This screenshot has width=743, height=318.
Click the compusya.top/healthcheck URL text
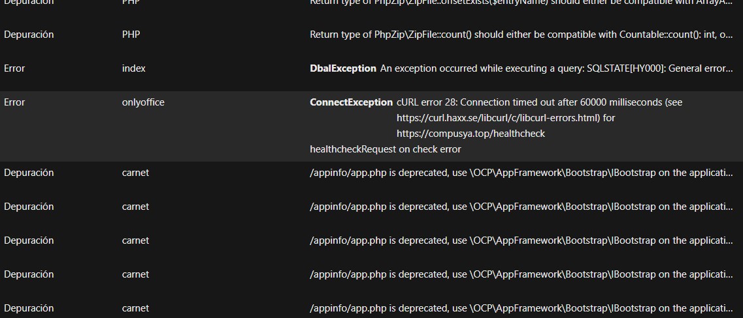[x=471, y=134]
